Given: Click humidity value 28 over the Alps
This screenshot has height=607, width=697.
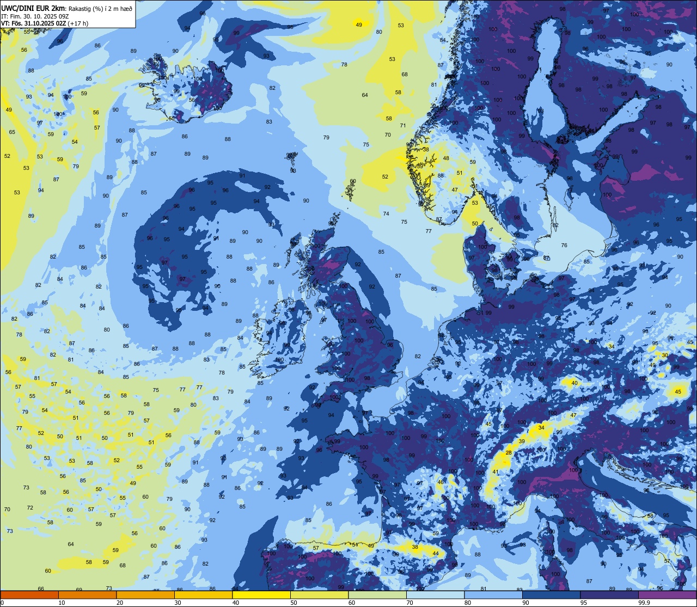Looking at the screenshot, I should (509, 453).
